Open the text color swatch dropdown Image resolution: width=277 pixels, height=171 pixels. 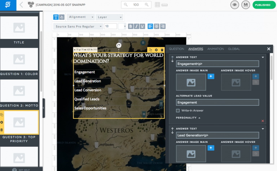point(122,26)
